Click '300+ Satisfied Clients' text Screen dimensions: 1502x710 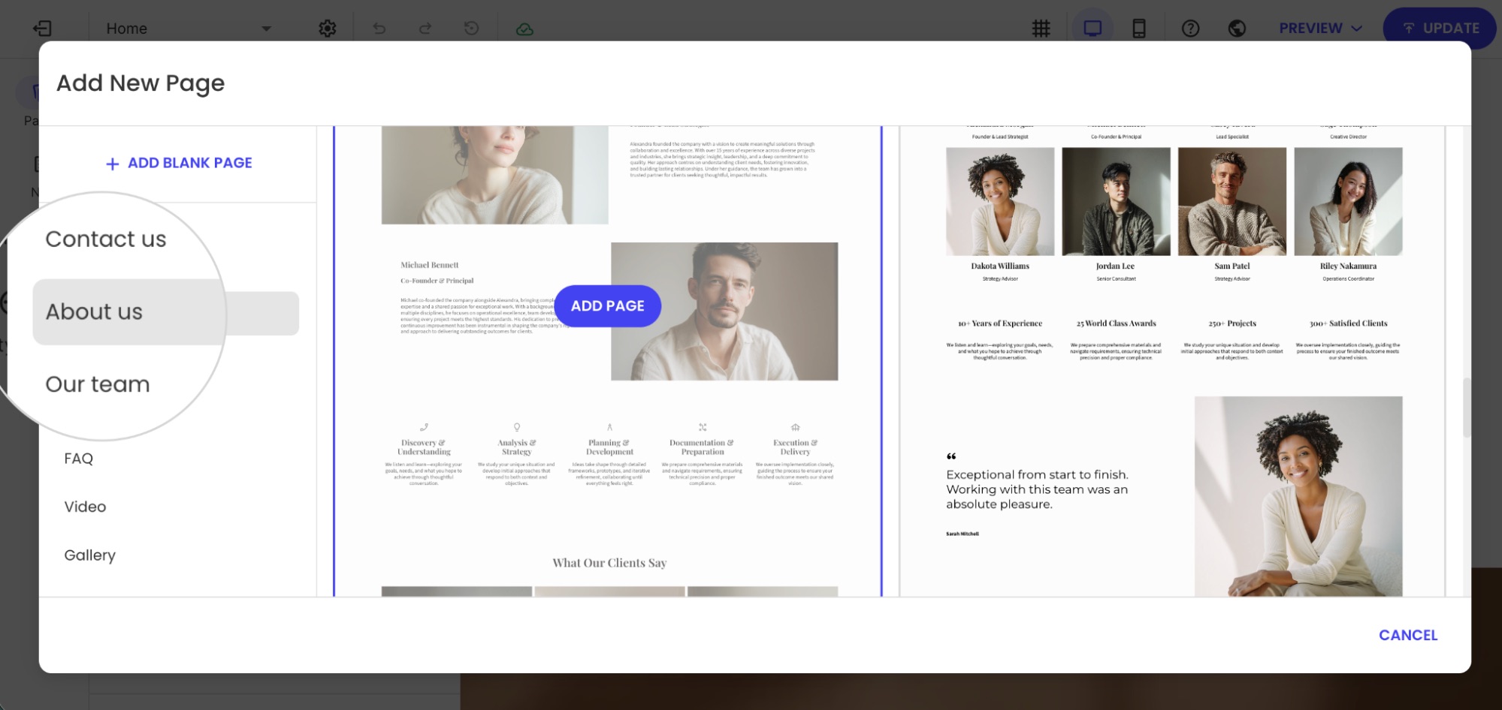coord(1348,323)
